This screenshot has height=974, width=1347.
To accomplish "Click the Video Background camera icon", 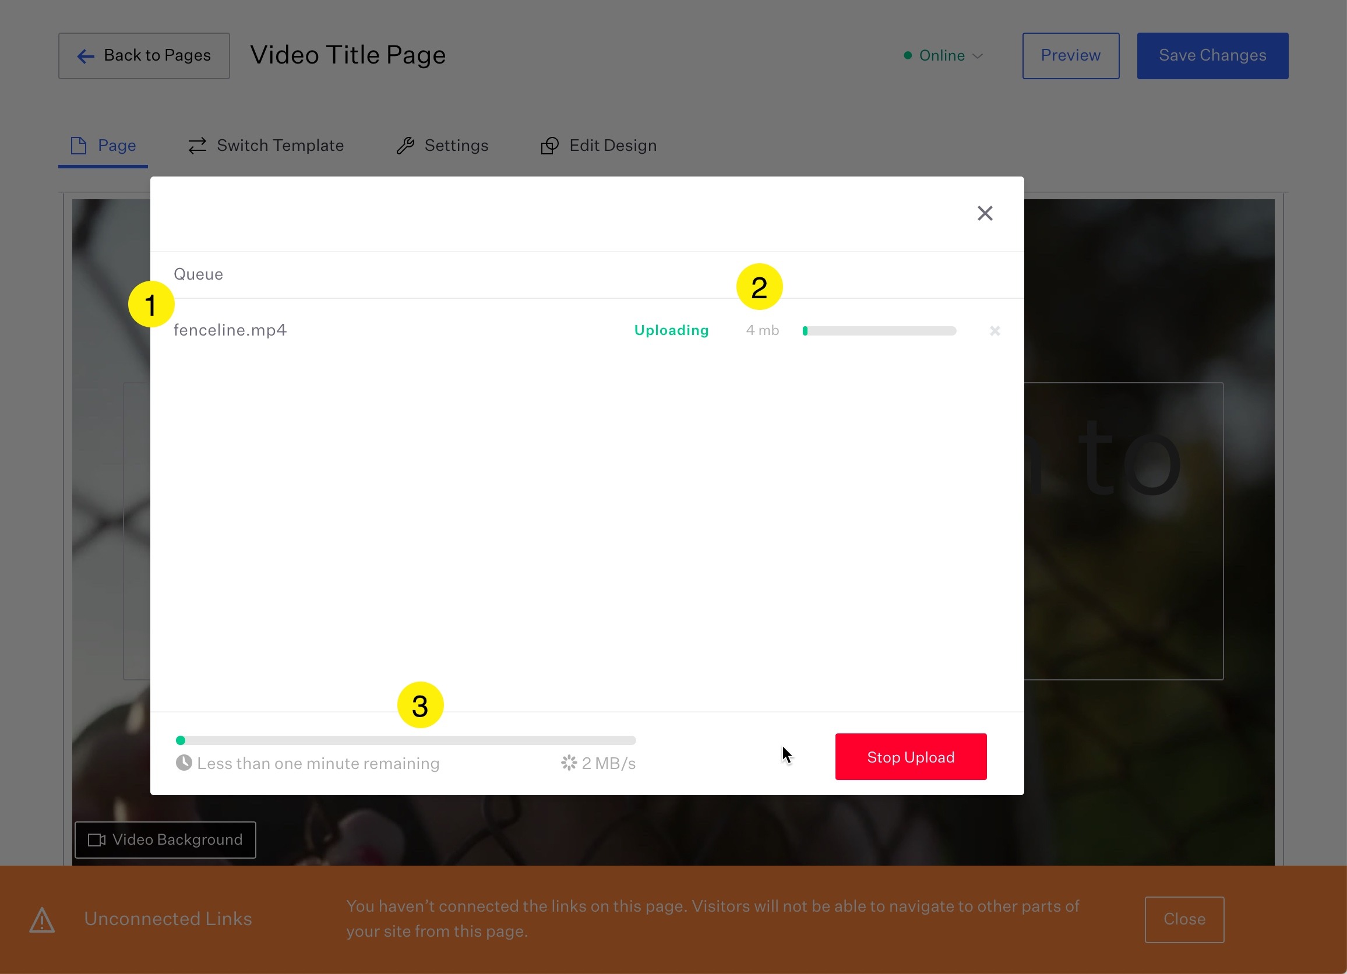I will 96,840.
